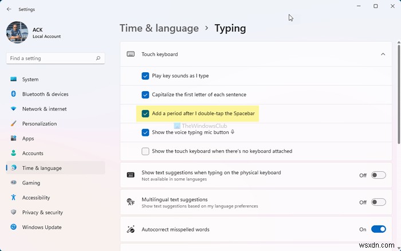Click the Accessibility figure icon
Image resolution: width=401 pixels, height=251 pixels.
point(14,197)
